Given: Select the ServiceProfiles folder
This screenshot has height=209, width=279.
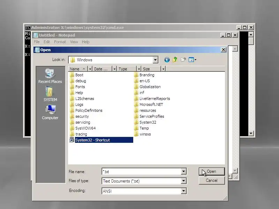Looking at the screenshot, I should 149,116.
